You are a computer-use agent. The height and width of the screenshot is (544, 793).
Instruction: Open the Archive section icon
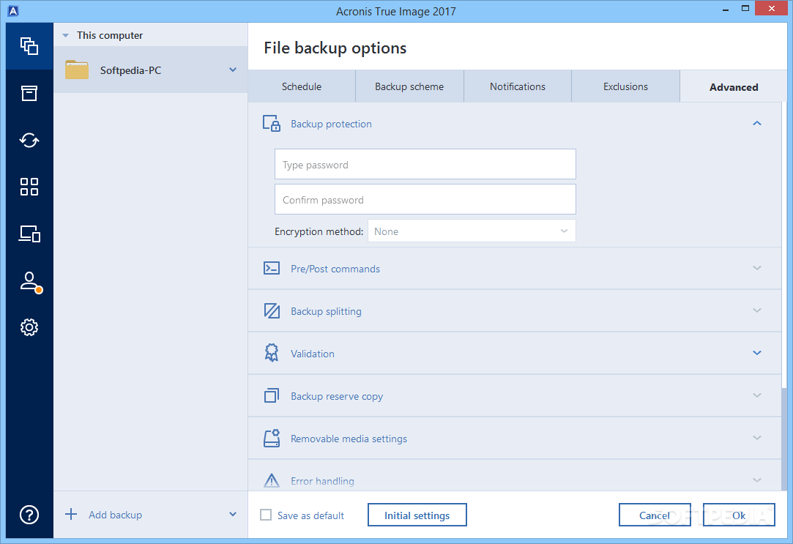pyautogui.click(x=29, y=93)
